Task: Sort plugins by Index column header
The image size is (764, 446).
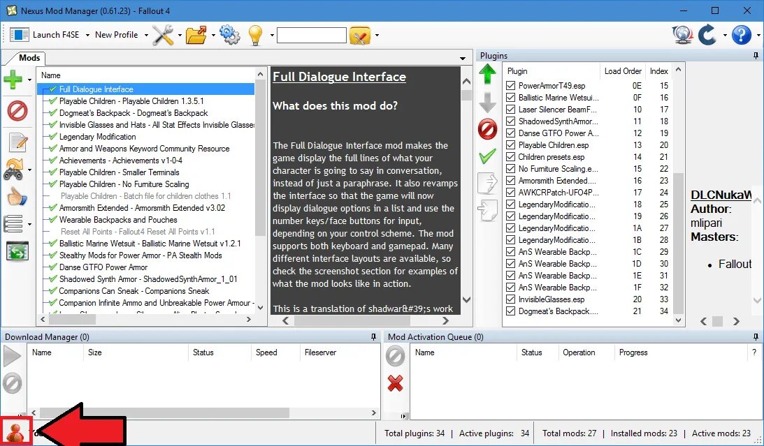Action: tap(658, 71)
